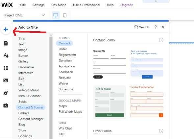The width and height of the screenshot is (194, 139).
Task: Open help question mark in Add panel
Action: [156, 27]
